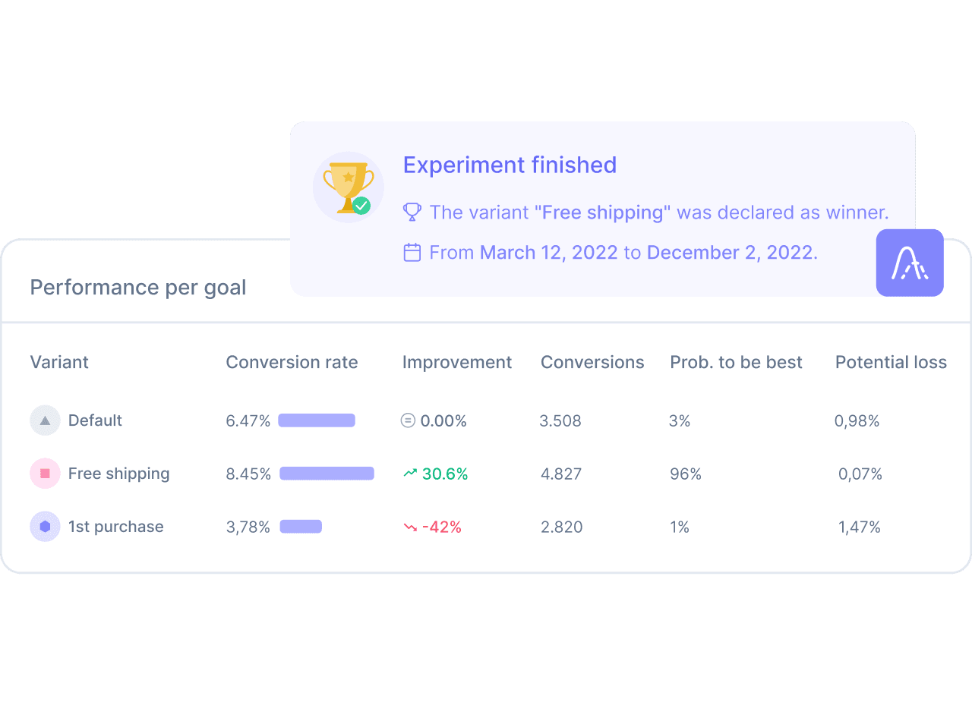
Task: Click the calendar icon beside date range
Action: pyautogui.click(x=412, y=253)
